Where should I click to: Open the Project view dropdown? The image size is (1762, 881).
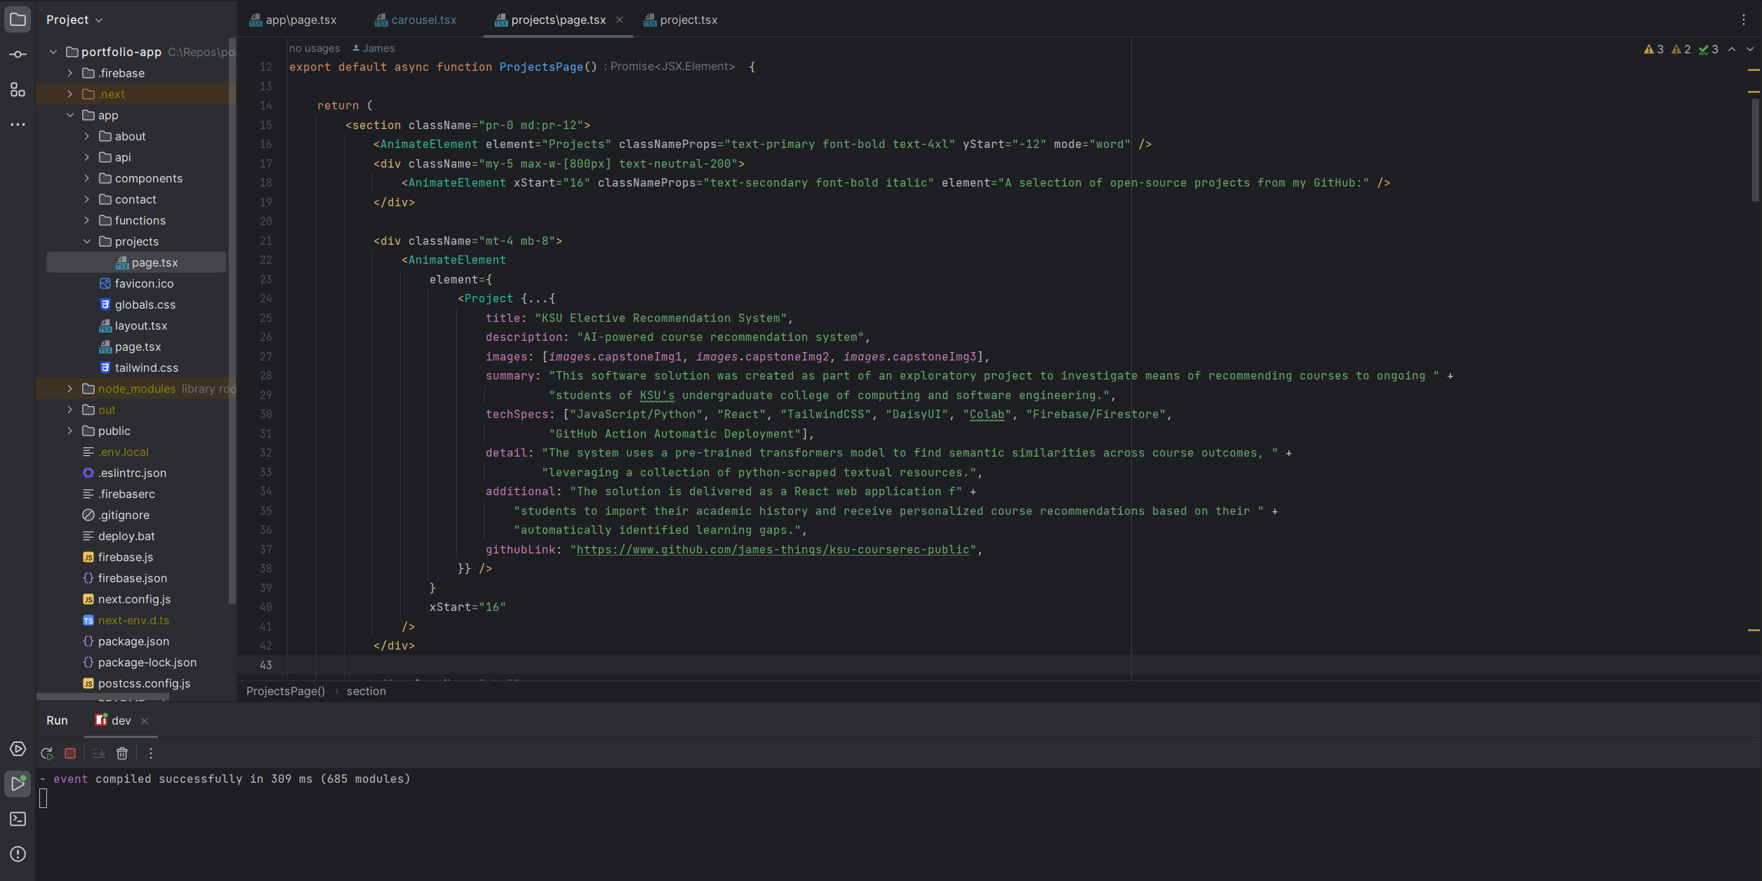click(74, 20)
